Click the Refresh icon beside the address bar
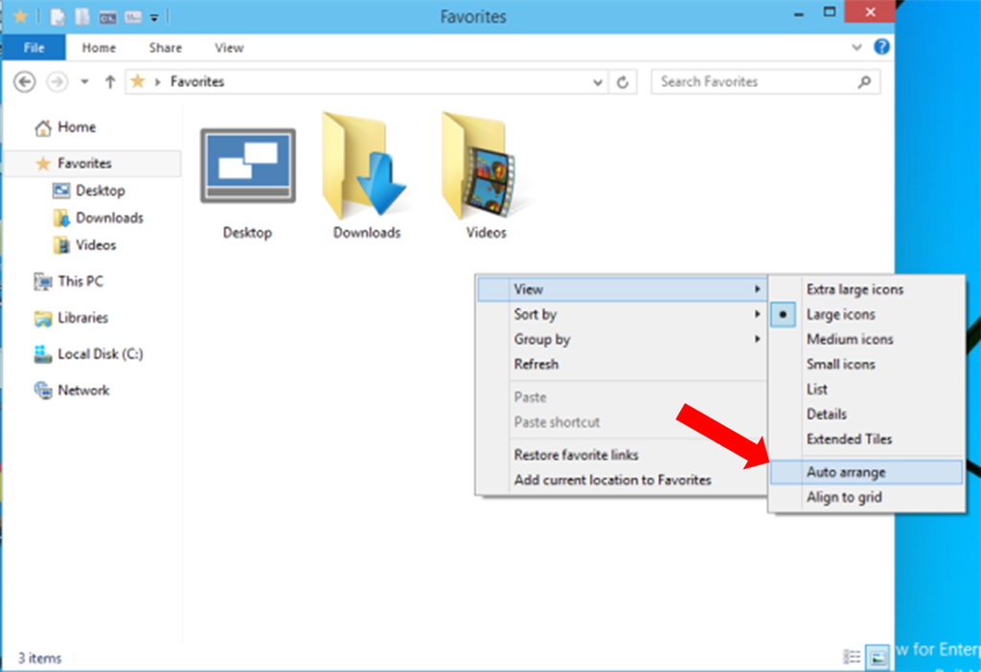981x672 pixels. pyautogui.click(x=623, y=81)
